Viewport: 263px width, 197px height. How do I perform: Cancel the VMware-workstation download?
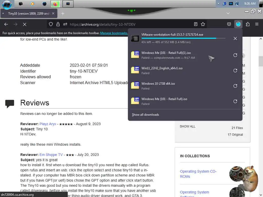tap(235, 38)
